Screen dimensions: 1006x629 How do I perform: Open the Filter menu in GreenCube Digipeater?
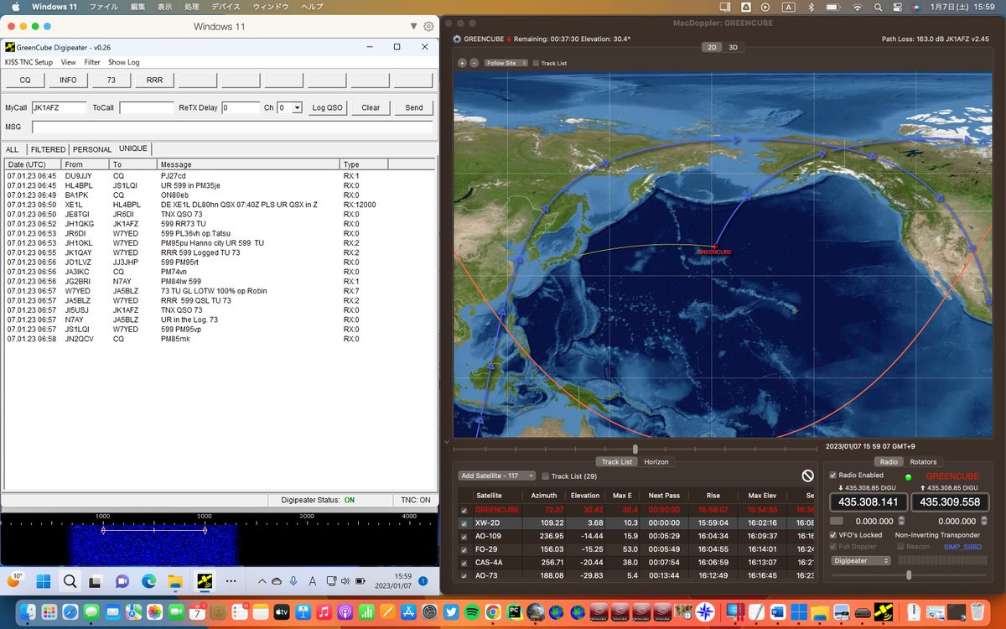point(92,62)
